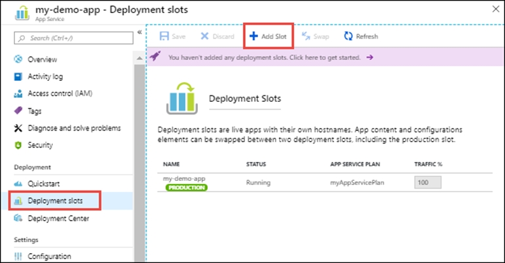The image size is (505, 263).
Task: Select Access control (IAM) icon
Action: pos(18,93)
